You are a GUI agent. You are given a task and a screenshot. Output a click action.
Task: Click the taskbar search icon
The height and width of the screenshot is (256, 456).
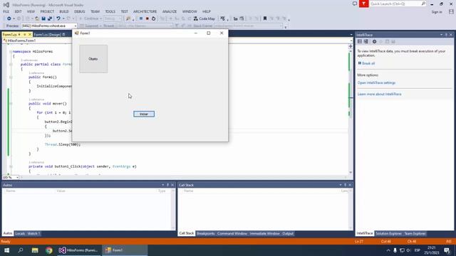point(21,250)
